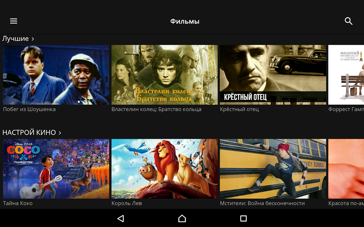Select the title text Побег из Шоушенка

29,109
